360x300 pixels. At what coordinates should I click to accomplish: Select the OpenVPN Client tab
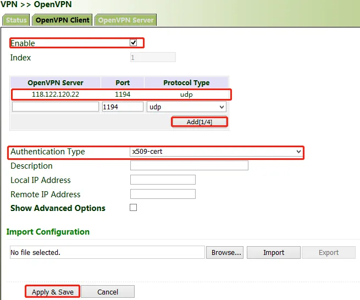pyautogui.click(x=62, y=20)
